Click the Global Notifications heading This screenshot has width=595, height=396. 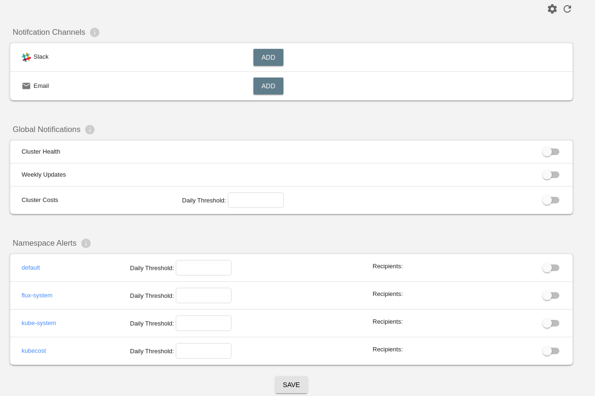46,130
